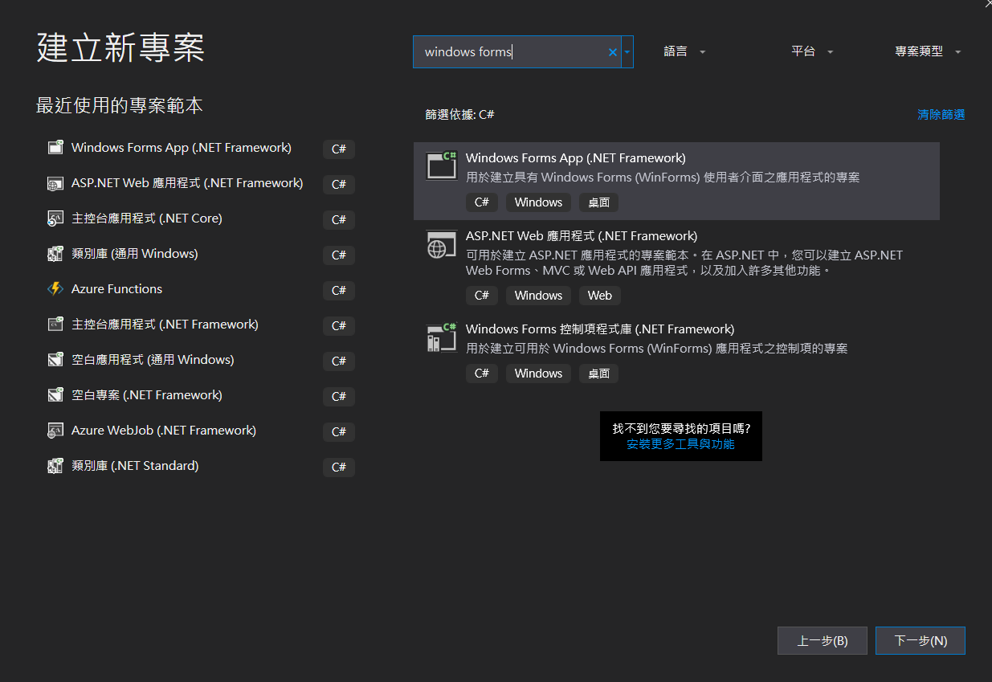
Task: Clear the search box with the X icon
Action: 613,52
